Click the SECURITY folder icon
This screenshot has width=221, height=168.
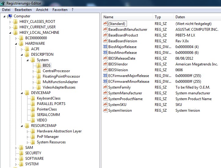tap(21, 153)
